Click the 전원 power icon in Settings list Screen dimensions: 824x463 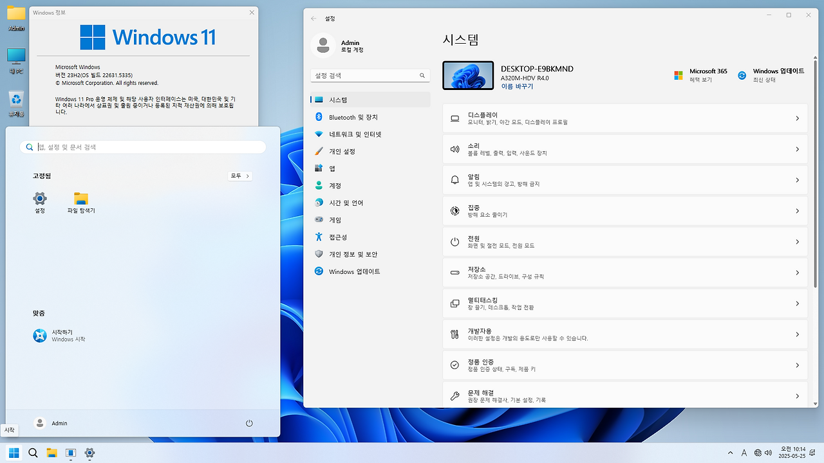(x=455, y=242)
